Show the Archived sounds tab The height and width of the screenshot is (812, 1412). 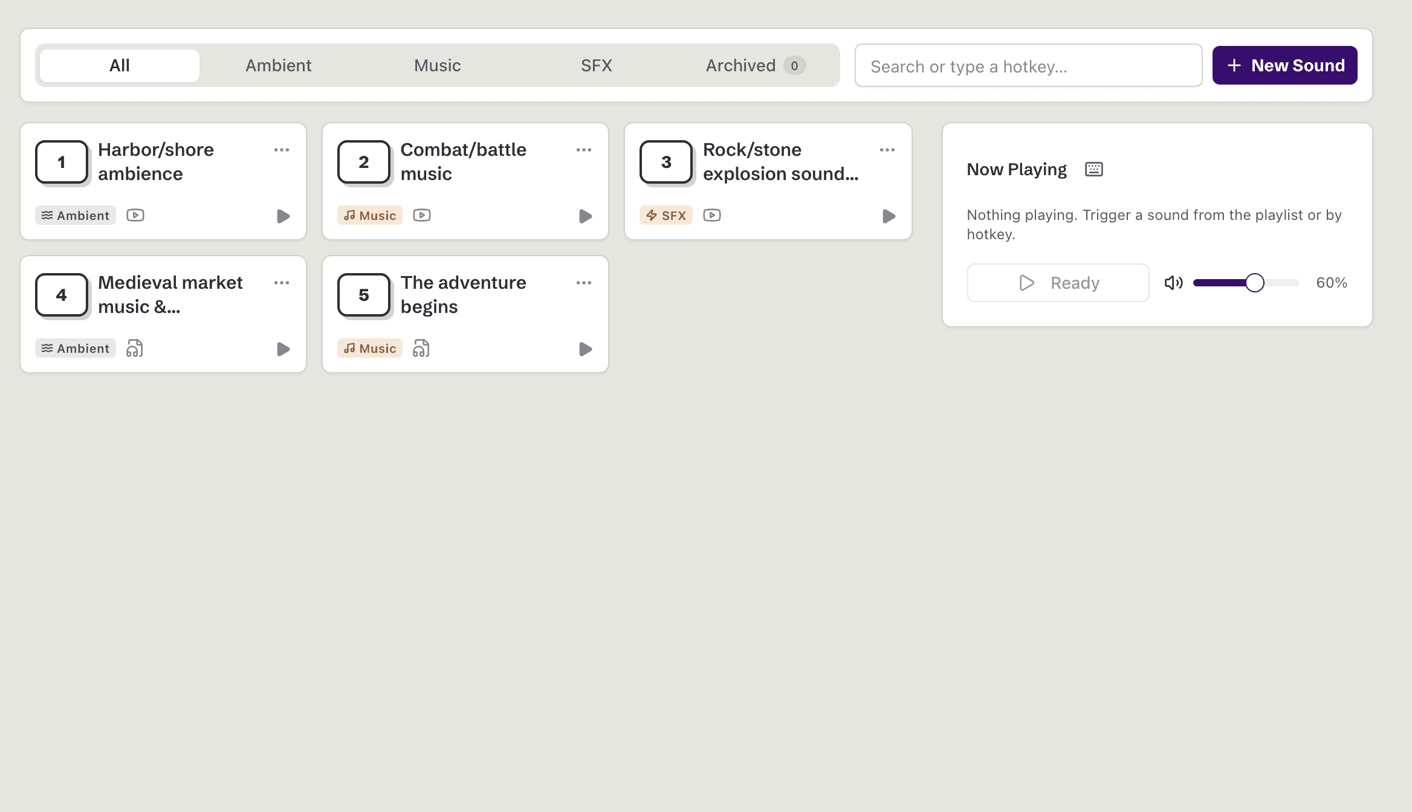[x=756, y=65]
